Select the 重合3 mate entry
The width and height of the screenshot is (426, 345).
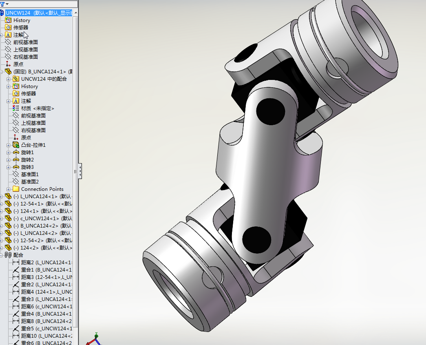(x=43, y=299)
